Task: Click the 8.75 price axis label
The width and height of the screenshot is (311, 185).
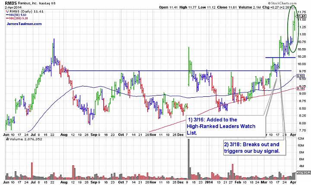Action: (301, 101)
